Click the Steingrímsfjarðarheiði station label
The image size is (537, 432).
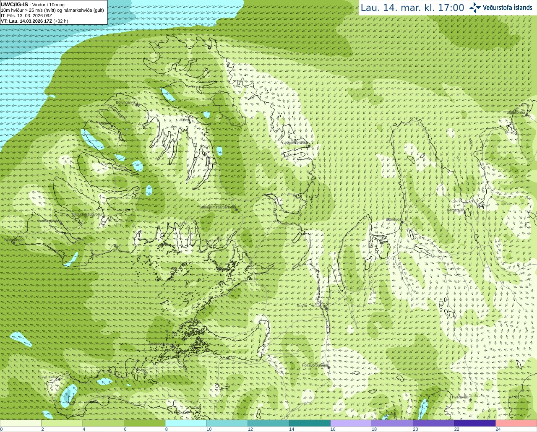point(218,207)
